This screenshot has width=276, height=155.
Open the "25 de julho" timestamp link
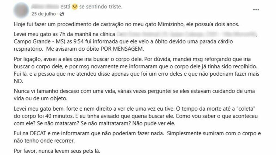43,14
